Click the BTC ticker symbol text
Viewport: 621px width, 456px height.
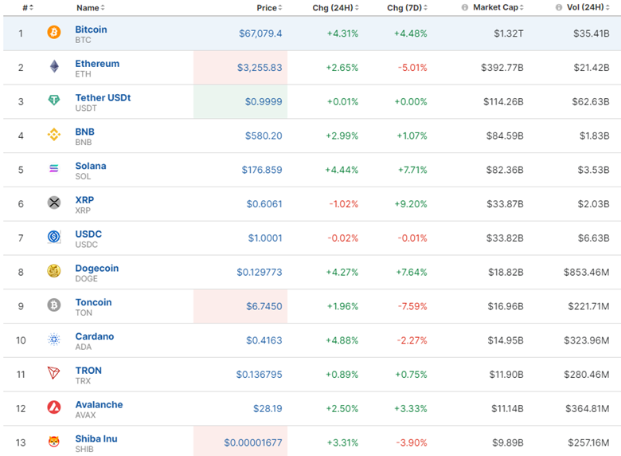(83, 40)
